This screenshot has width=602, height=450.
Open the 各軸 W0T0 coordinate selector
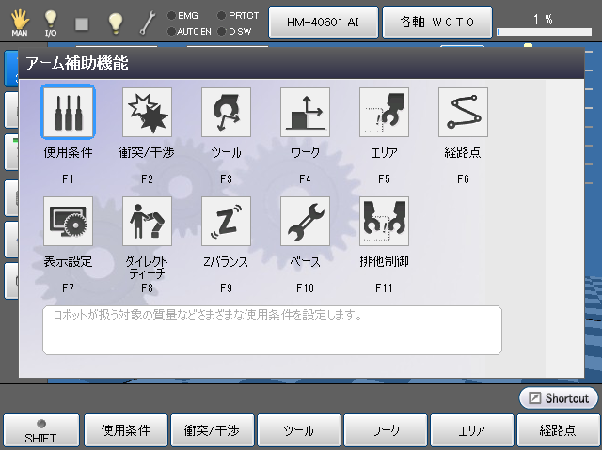[x=436, y=21]
